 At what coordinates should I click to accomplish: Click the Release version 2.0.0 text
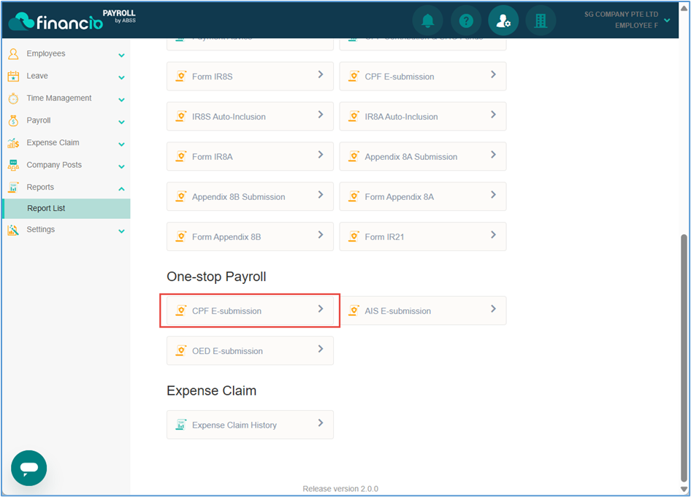pyautogui.click(x=340, y=489)
